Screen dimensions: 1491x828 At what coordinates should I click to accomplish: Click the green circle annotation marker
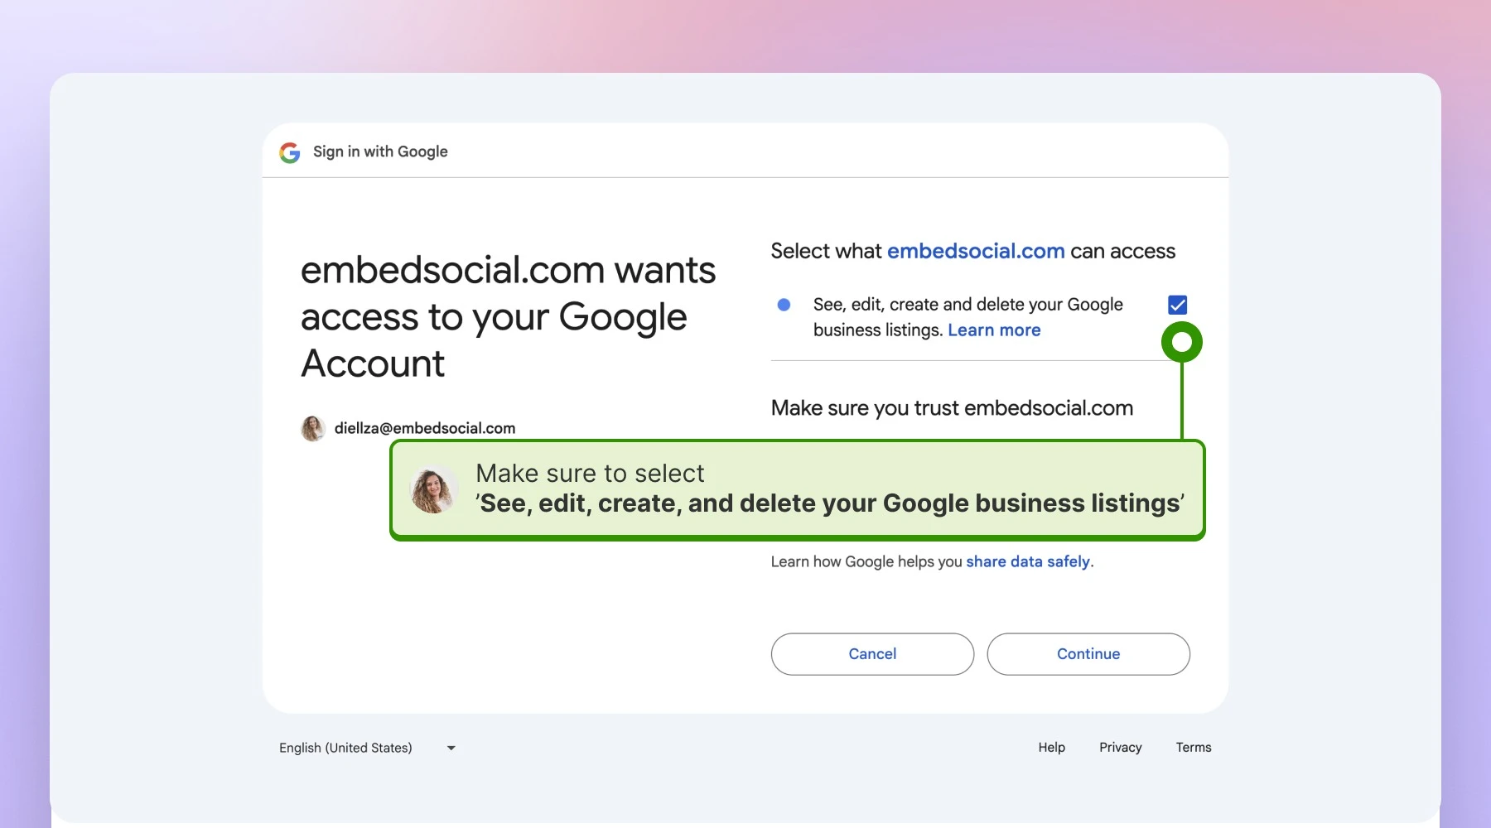(x=1181, y=342)
